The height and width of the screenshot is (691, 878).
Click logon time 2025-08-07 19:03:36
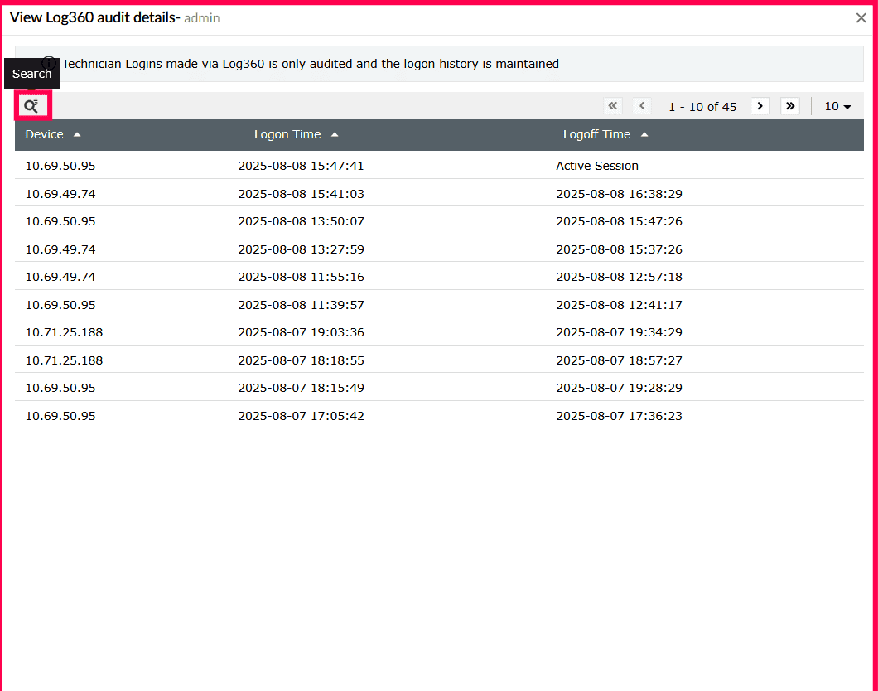301,332
